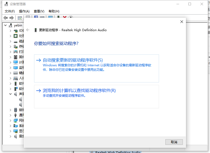210x153 pixels.
Task: Collapse the expanded sound devices category
Action: 11,94
